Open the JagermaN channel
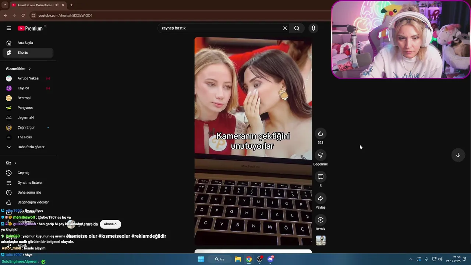Screen dimensions: 471x265 point(28,118)
